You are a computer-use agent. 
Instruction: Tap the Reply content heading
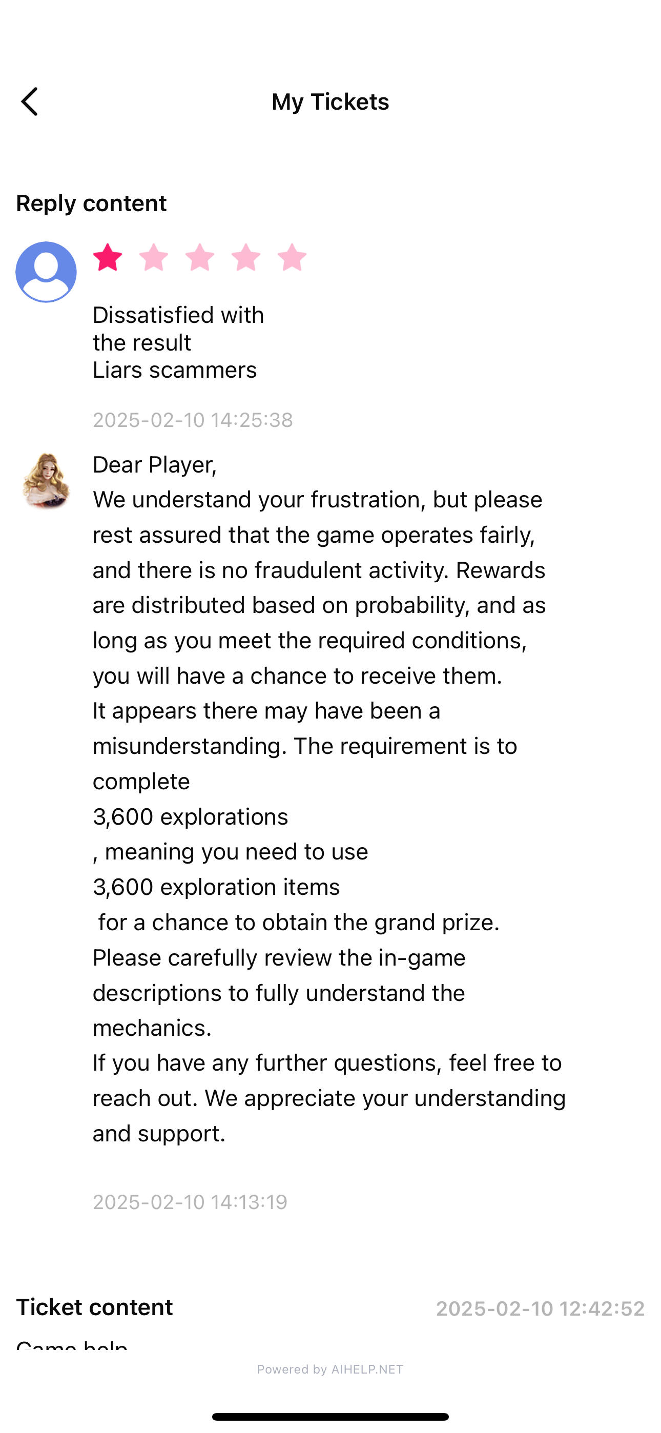click(x=91, y=203)
